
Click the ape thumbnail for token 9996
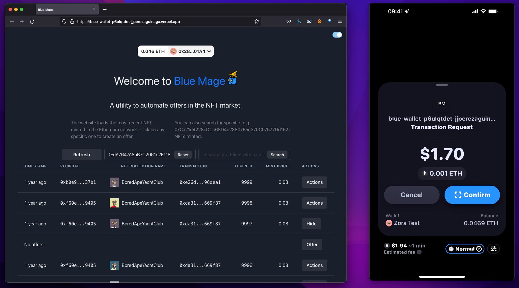pyautogui.click(x=114, y=265)
